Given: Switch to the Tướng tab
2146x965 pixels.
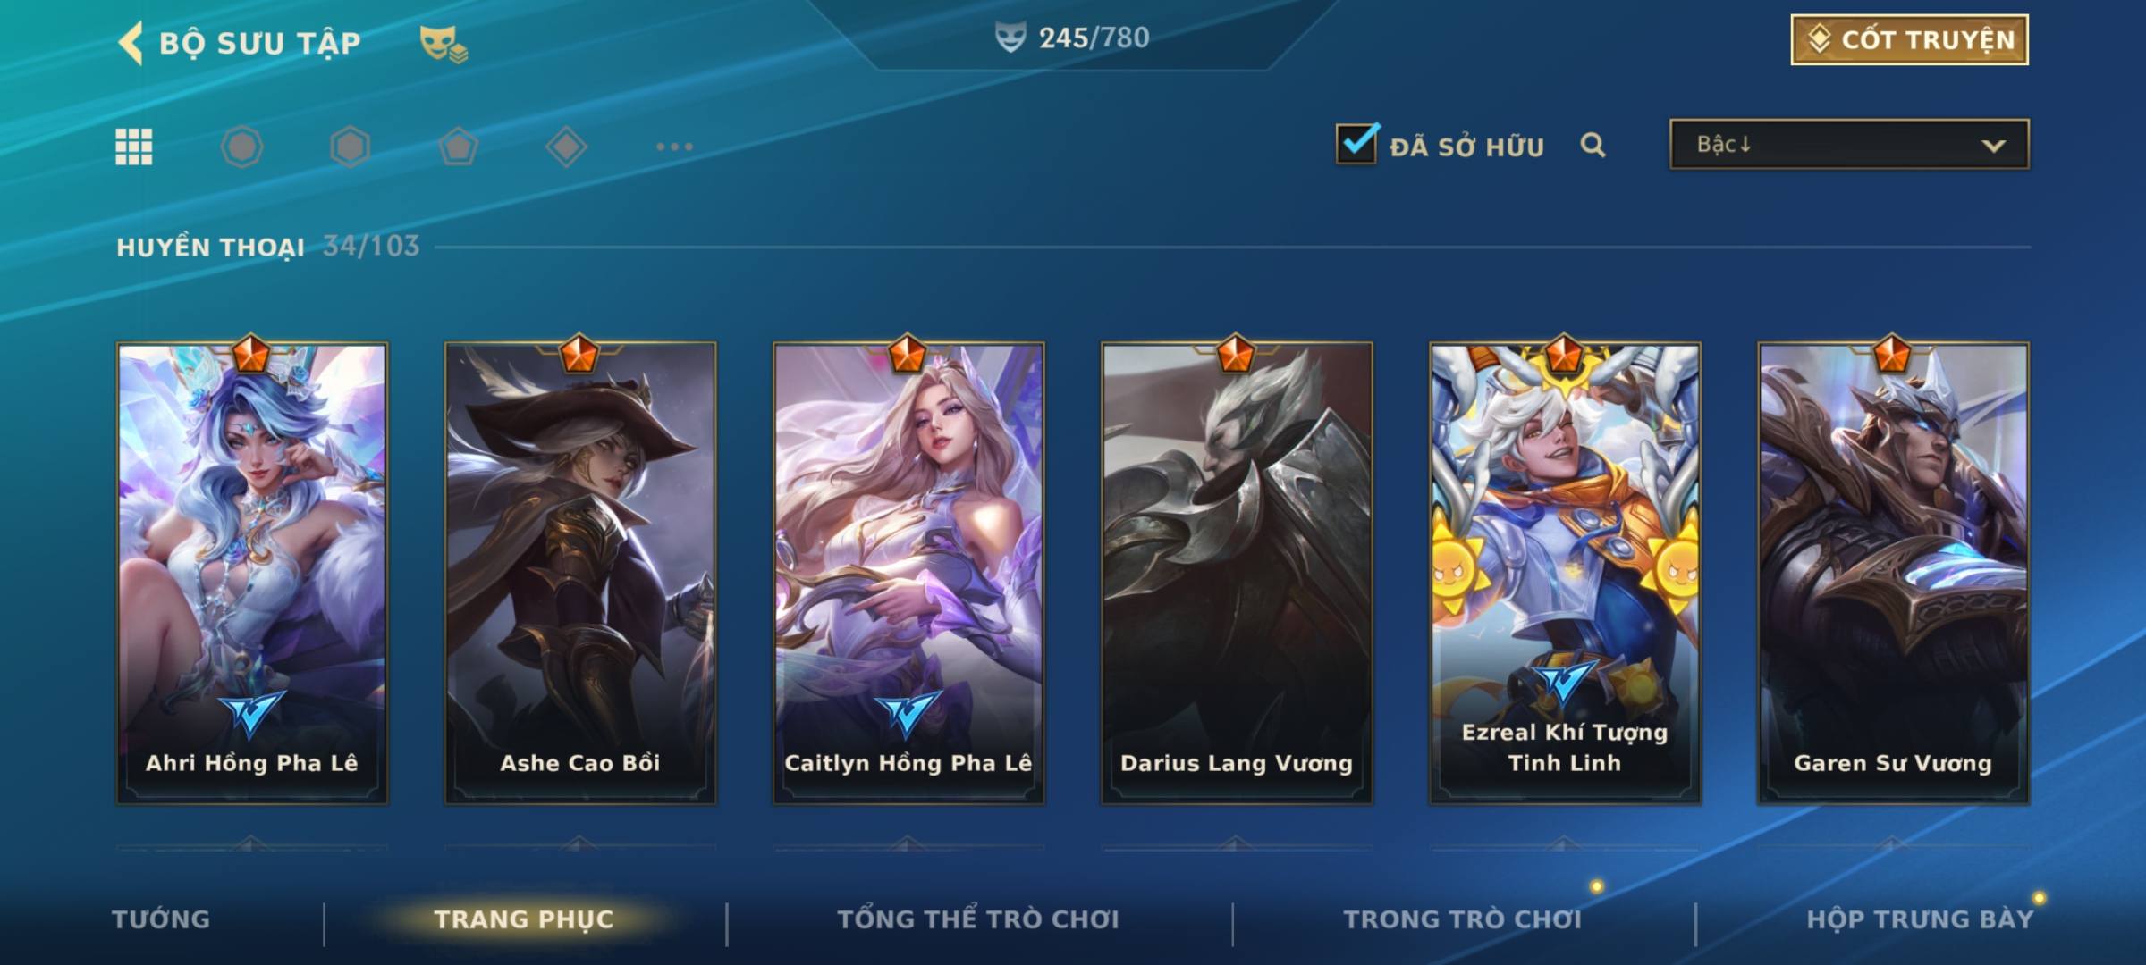Looking at the screenshot, I should pyautogui.click(x=161, y=919).
